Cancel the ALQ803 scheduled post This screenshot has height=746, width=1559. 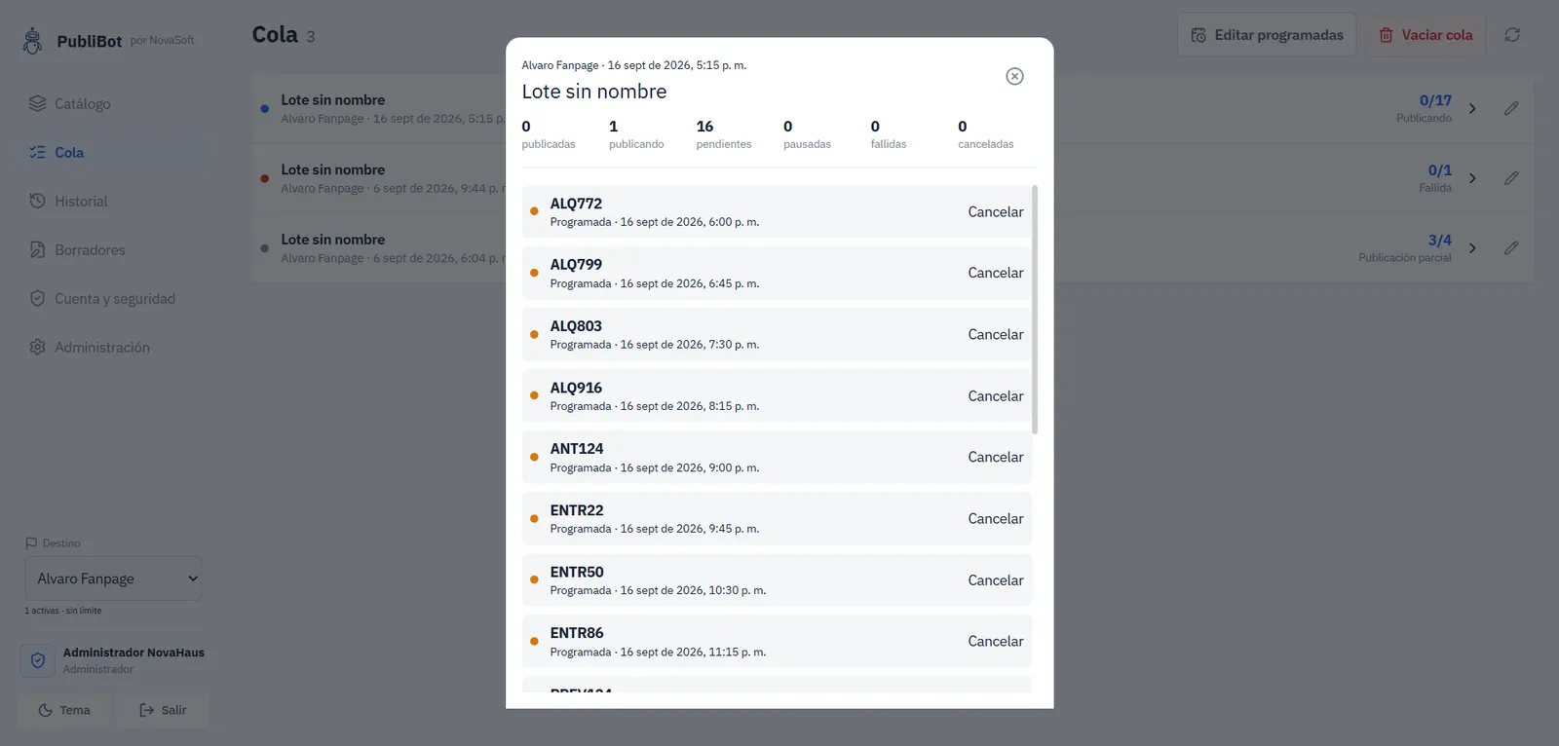click(995, 334)
